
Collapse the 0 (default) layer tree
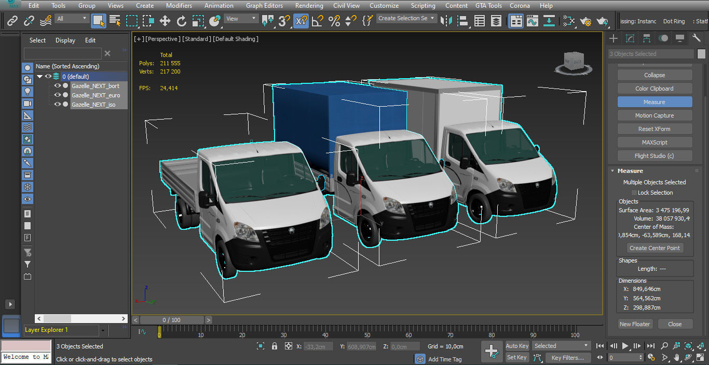39,77
